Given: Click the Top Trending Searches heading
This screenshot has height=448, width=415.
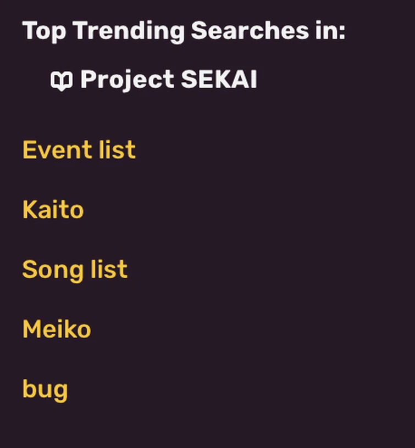Looking at the screenshot, I should 184,30.
